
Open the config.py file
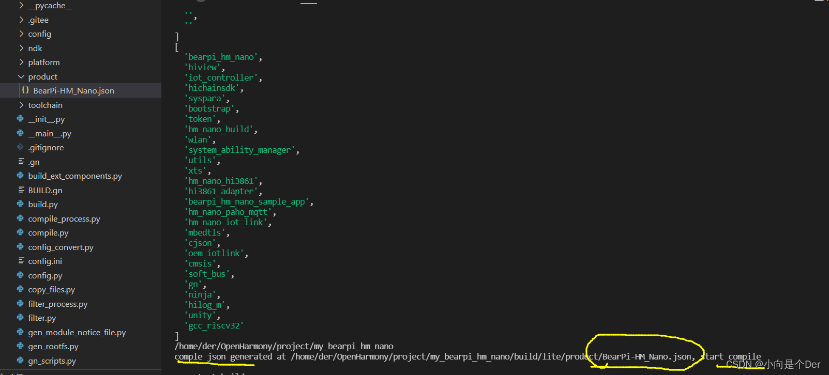pyautogui.click(x=45, y=276)
